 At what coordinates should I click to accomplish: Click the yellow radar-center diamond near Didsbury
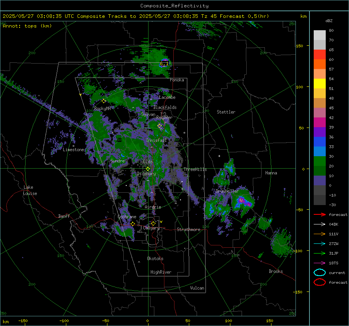coord(148,169)
